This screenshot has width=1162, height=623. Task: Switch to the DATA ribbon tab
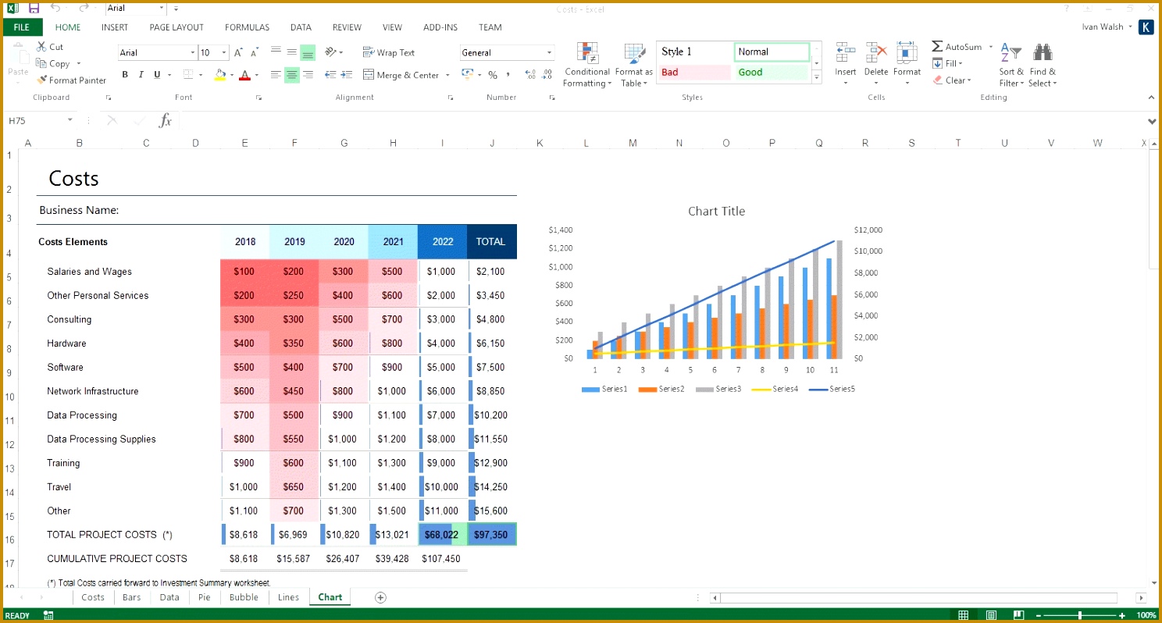[x=301, y=27]
